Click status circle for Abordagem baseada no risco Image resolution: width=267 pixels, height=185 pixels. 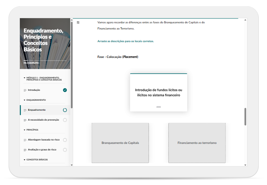point(65,140)
